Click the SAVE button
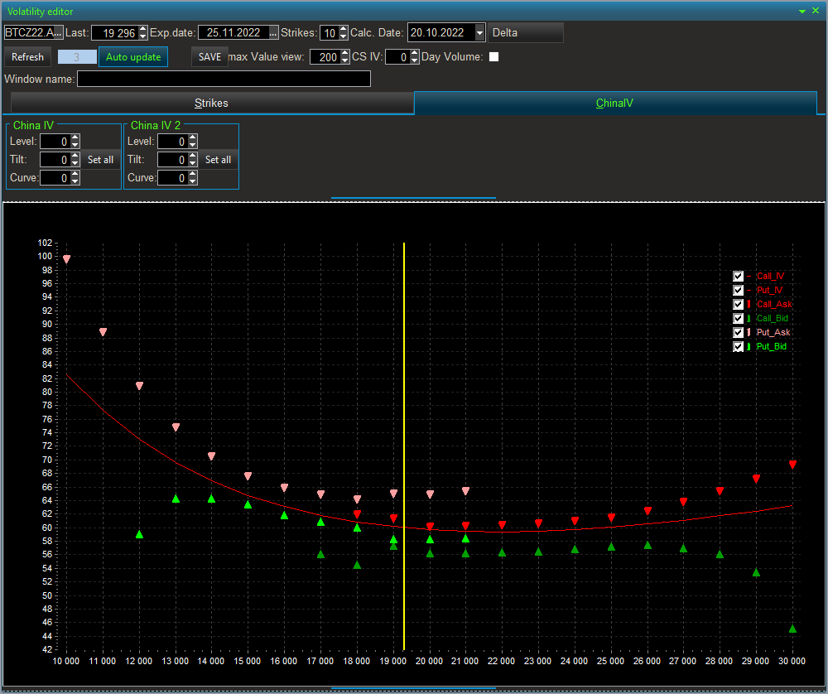 (x=209, y=57)
